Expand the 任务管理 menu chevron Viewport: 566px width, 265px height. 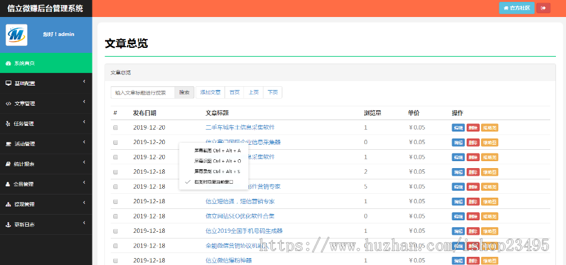tap(84, 122)
